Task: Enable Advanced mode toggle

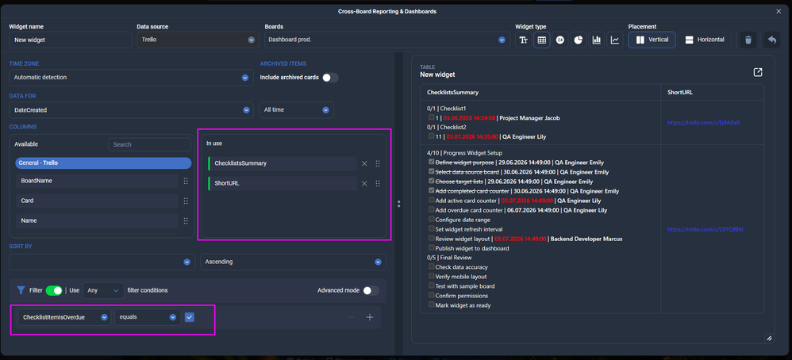Action: [371, 290]
